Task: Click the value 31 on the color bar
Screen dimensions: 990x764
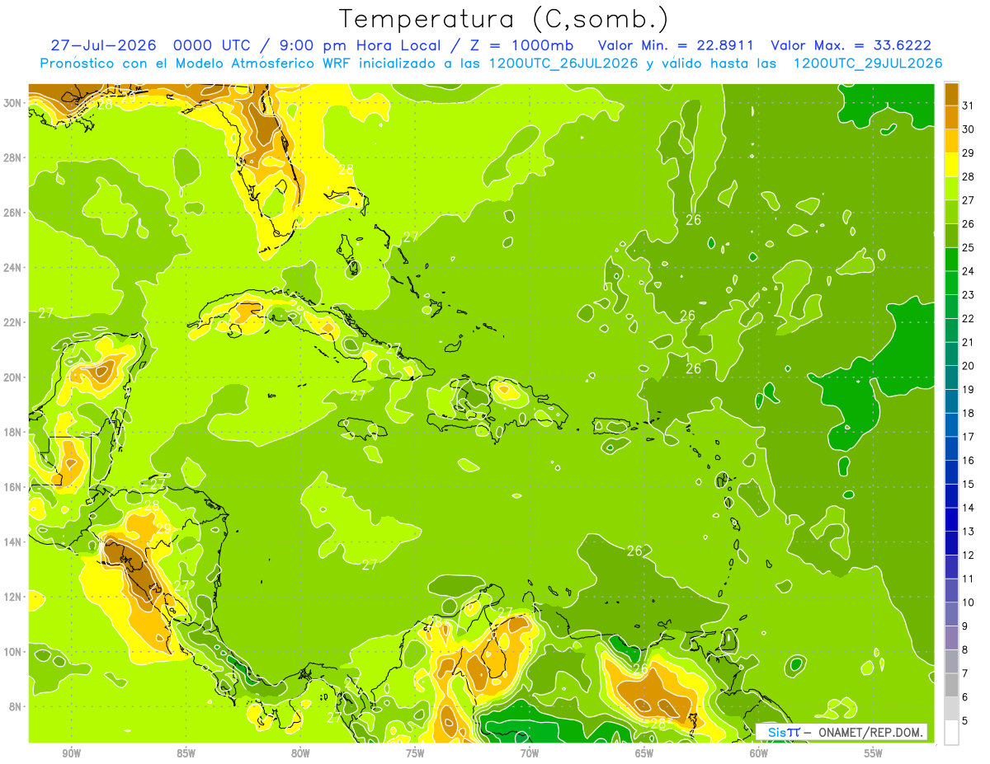Action: coord(969,105)
